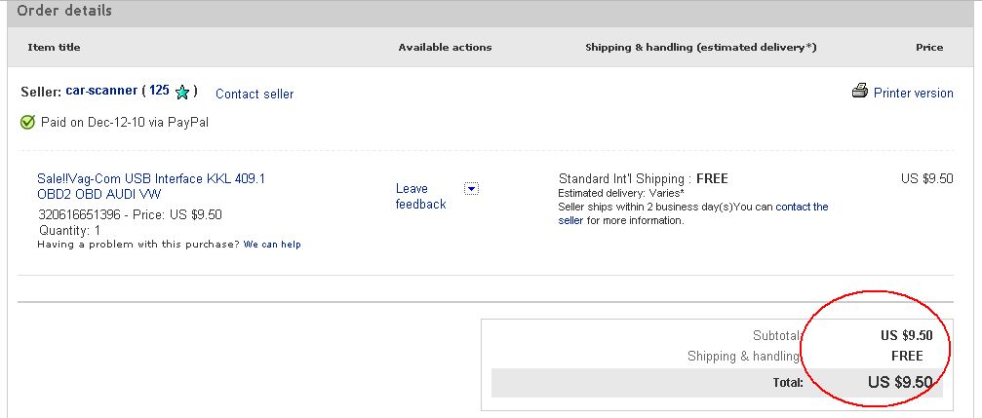Click Contact seller link
Screen dimensions: 982x418
255,94
